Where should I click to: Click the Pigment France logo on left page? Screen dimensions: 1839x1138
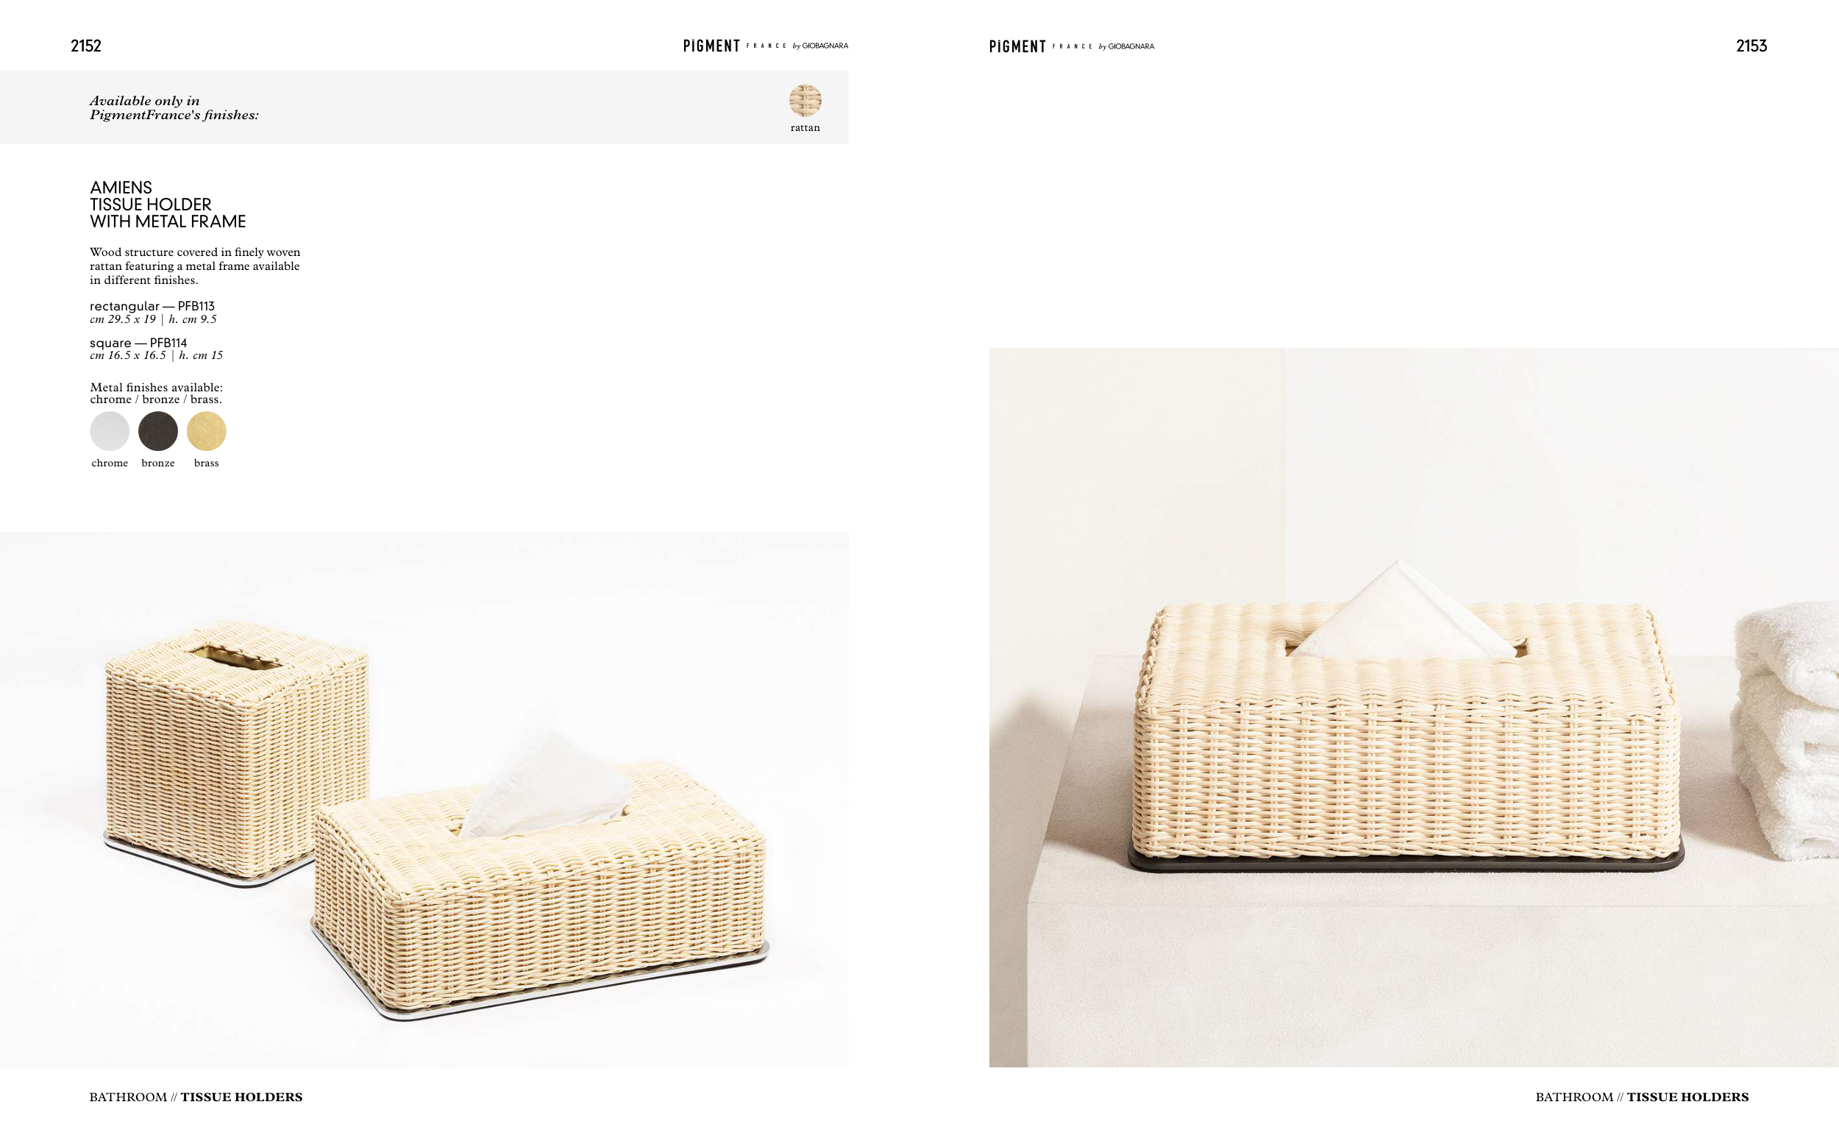765,46
